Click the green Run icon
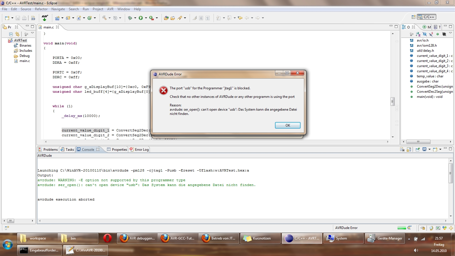 [141, 18]
